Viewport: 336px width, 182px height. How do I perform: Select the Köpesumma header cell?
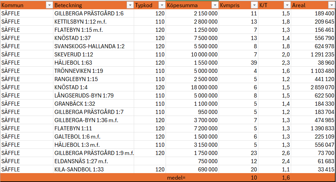192,5
